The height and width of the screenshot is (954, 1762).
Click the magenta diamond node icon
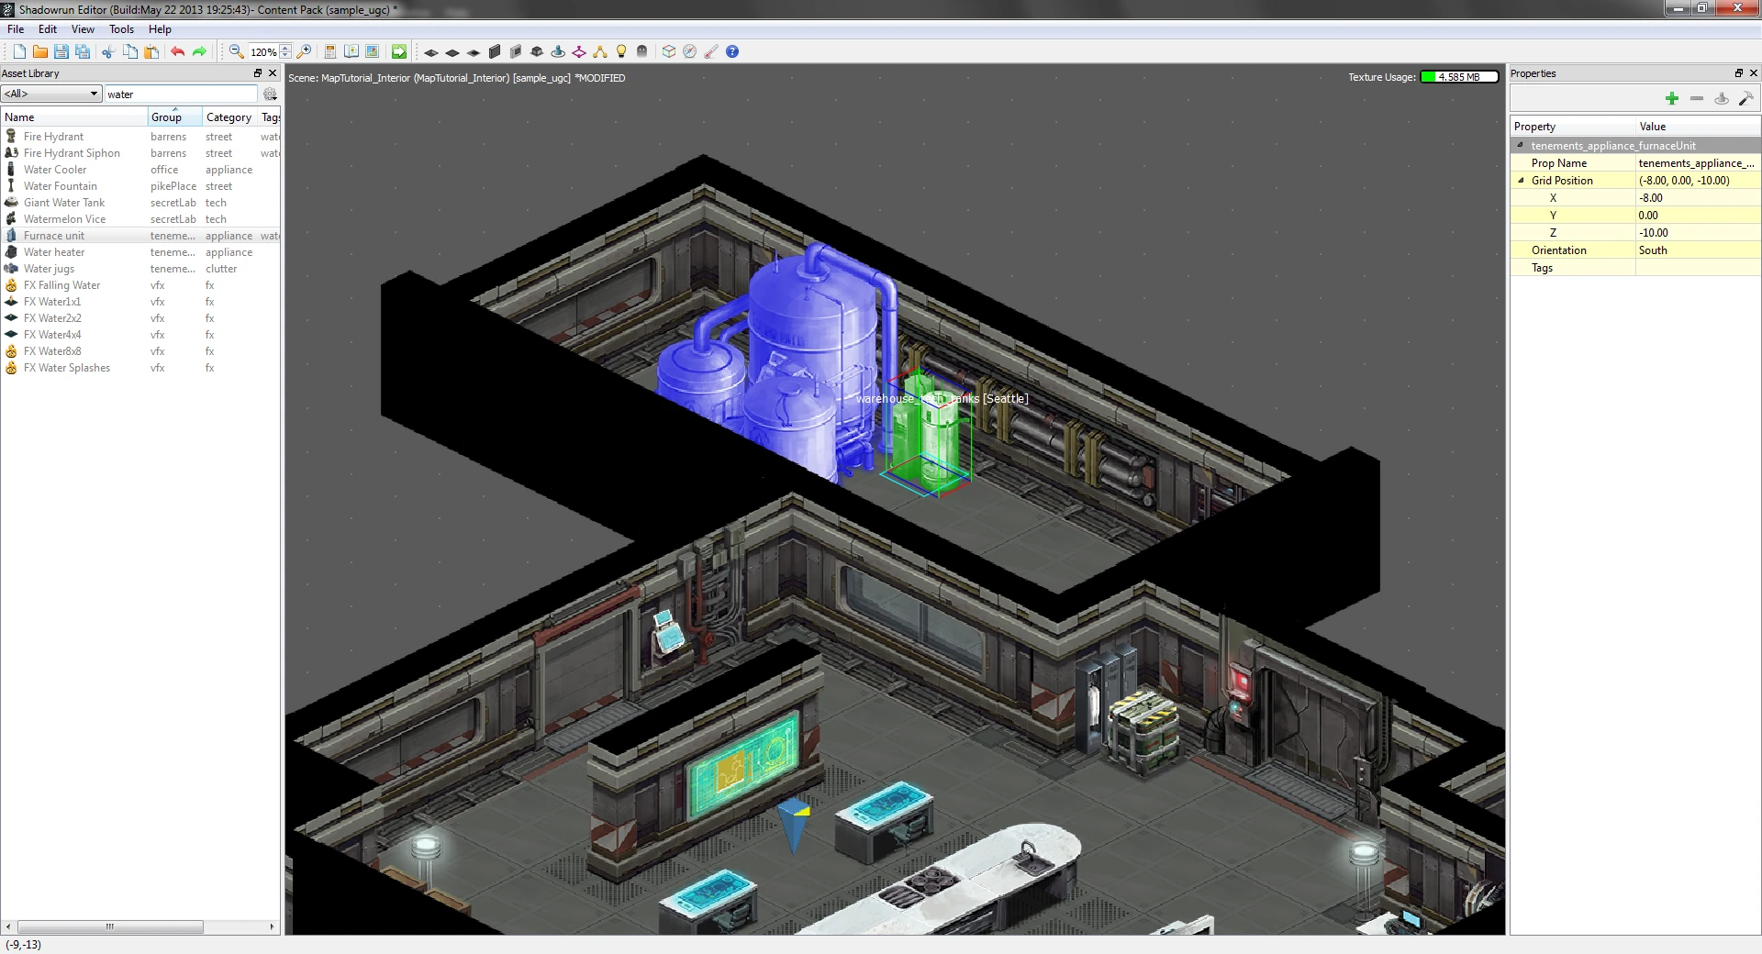point(579,52)
